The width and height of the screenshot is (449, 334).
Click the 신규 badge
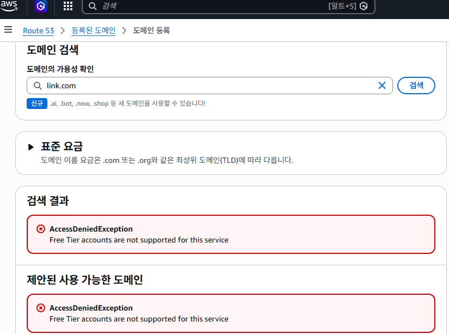tap(37, 104)
